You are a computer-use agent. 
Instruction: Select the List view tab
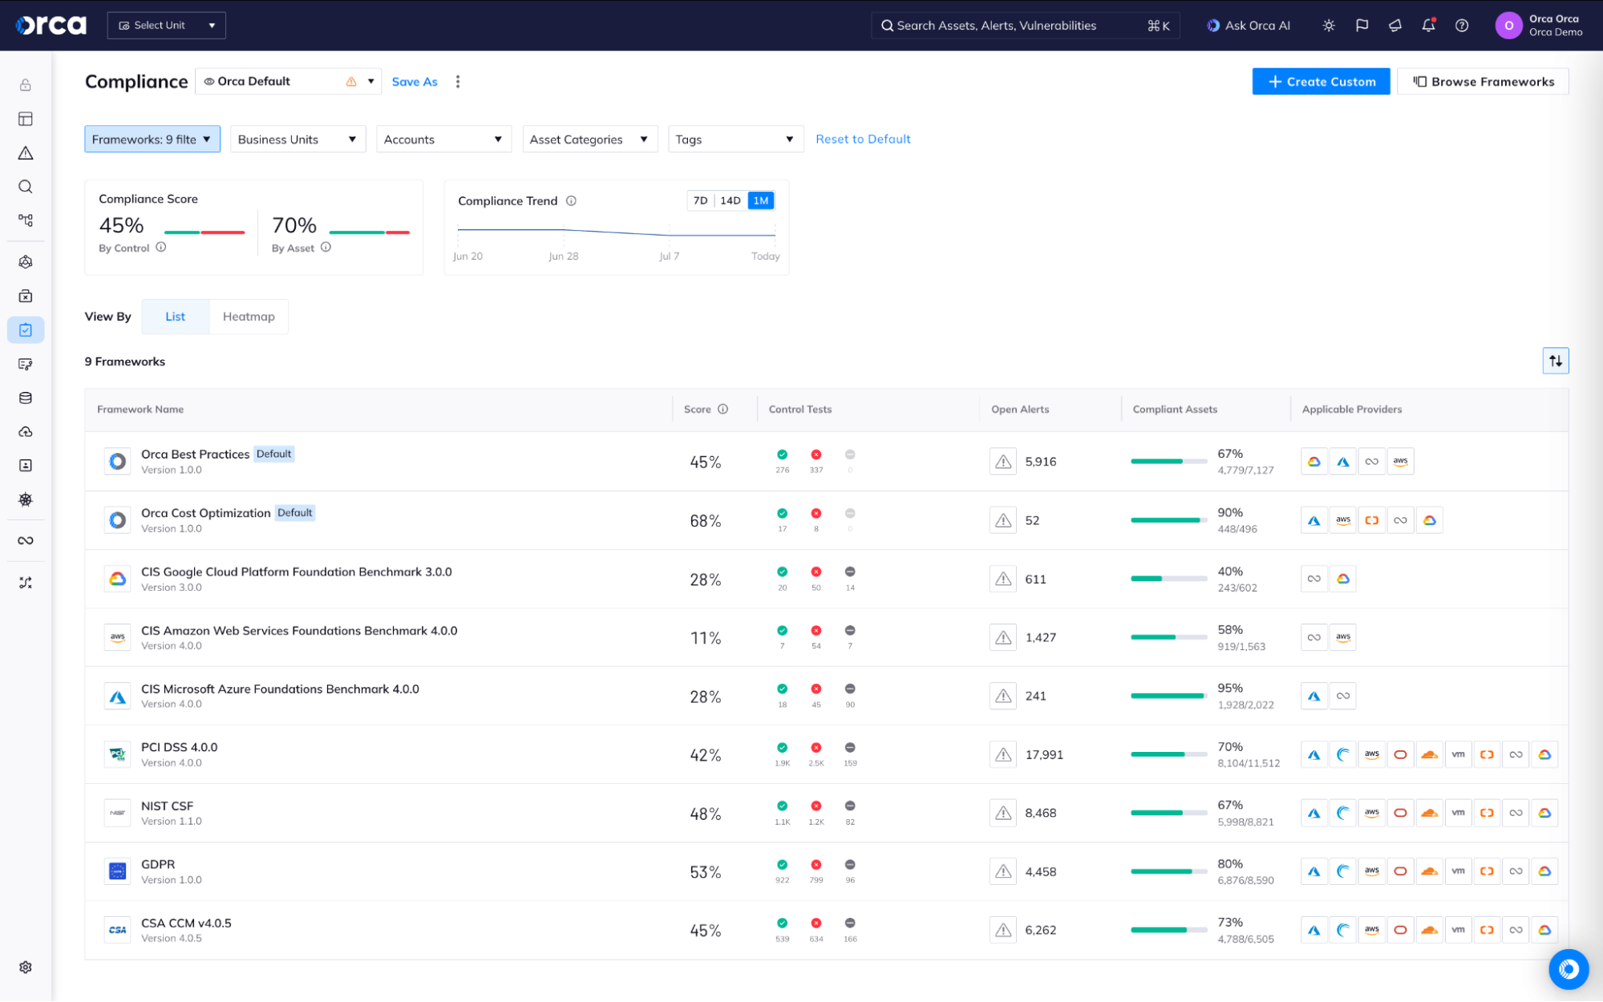[175, 317]
